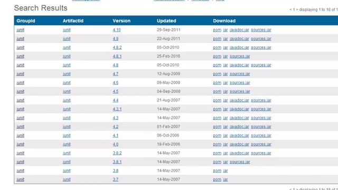Download sources.jar for junit 4.0

(x=261, y=144)
